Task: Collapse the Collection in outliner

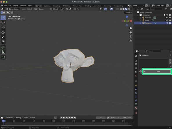Action: point(138,15)
